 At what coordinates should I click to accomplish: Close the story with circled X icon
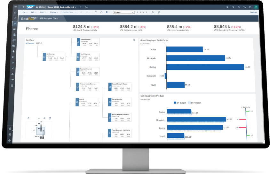pyautogui.click(x=86, y=7)
